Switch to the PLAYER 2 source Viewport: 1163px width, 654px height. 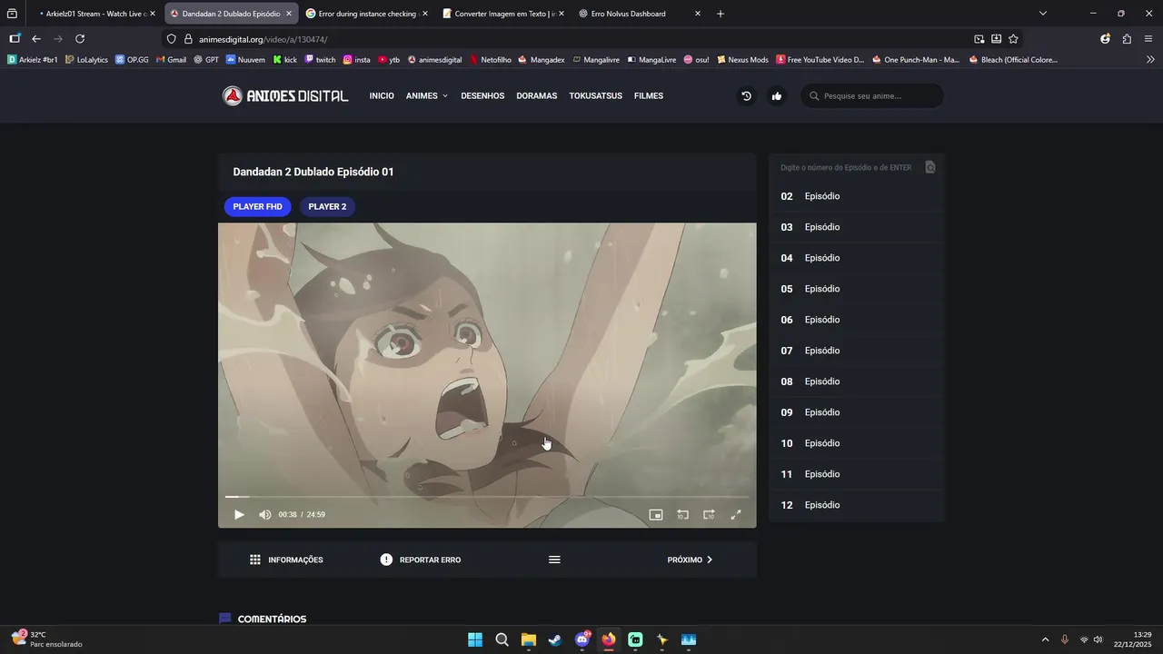point(327,207)
